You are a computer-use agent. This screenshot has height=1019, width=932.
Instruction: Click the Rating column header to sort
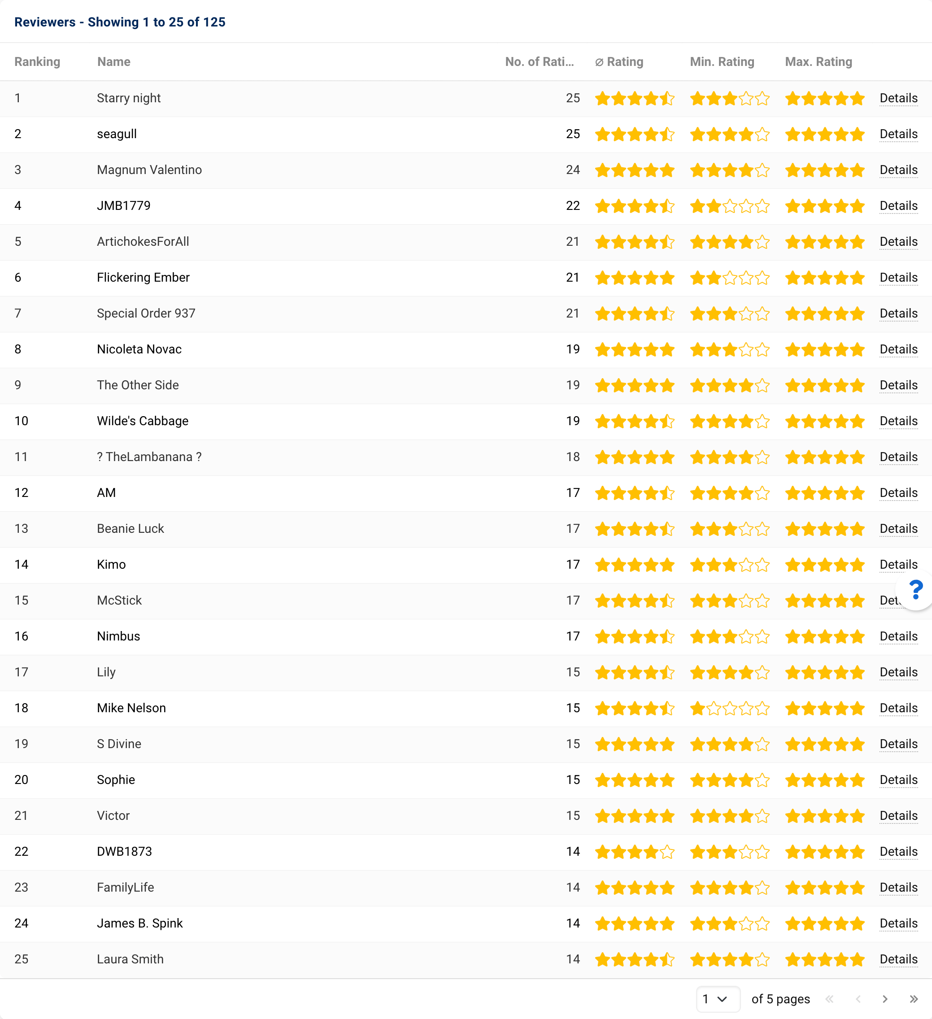coord(618,61)
